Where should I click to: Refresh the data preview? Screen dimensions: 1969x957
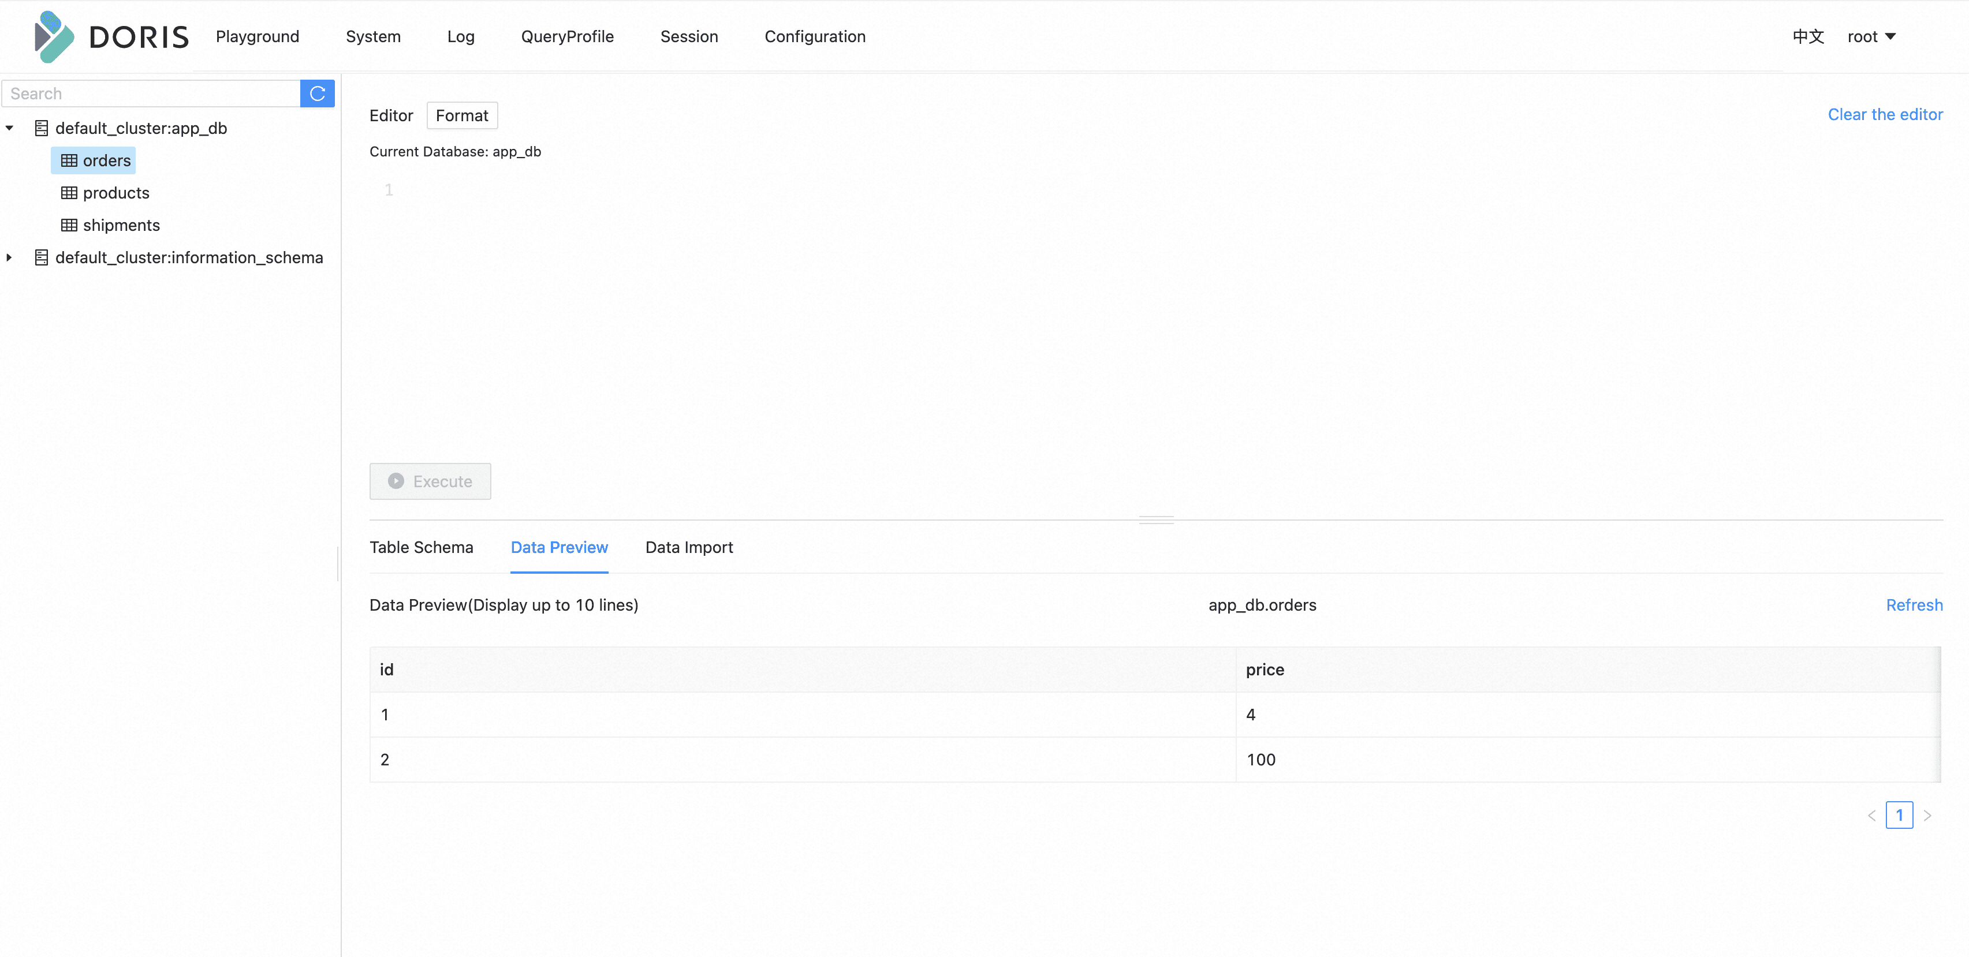1914,605
